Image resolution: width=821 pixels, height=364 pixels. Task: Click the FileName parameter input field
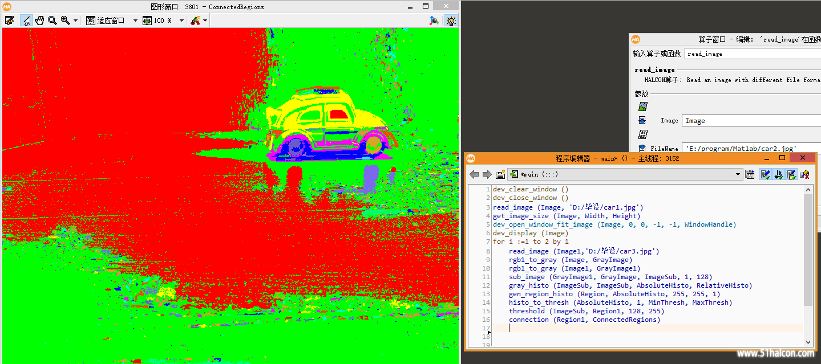[x=751, y=149]
